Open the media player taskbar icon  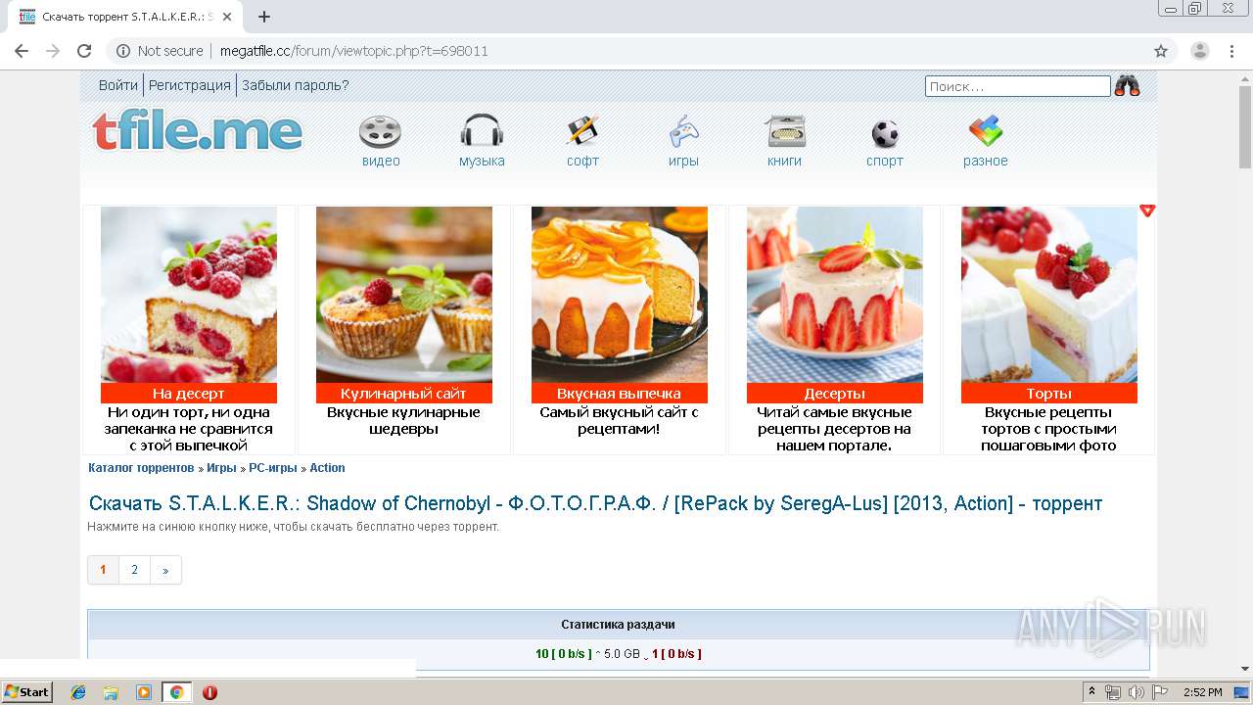click(144, 692)
